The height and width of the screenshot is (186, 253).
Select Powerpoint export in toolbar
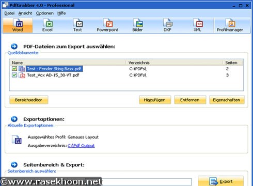107,25
